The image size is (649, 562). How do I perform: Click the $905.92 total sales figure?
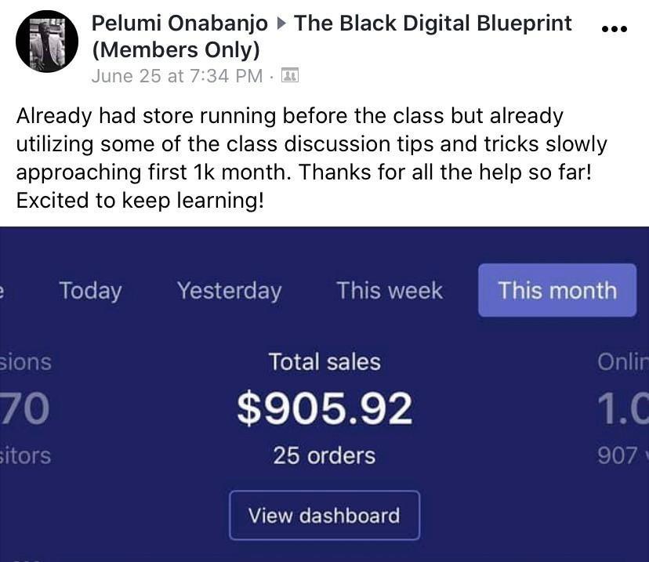click(324, 408)
